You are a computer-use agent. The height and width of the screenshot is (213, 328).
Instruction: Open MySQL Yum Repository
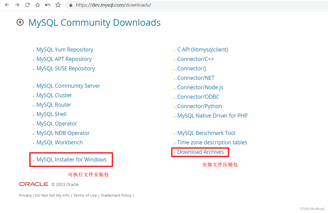point(65,49)
